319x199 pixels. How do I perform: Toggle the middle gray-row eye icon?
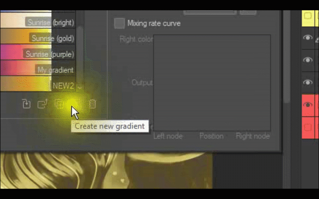click(x=308, y=60)
